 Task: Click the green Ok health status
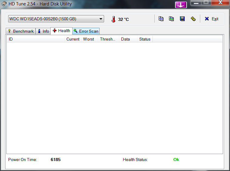pyautogui.click(x=176, y=159)
